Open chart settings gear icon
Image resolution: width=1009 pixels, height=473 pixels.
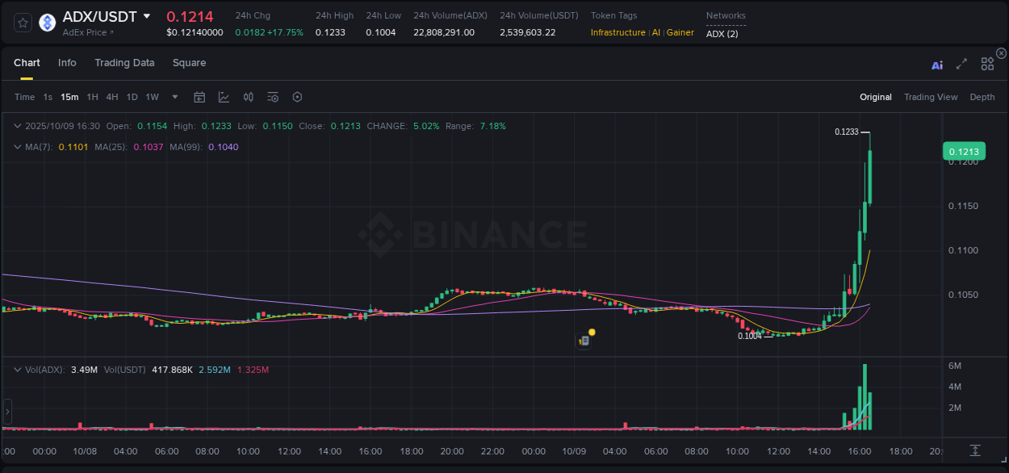(x=297, y=96)
